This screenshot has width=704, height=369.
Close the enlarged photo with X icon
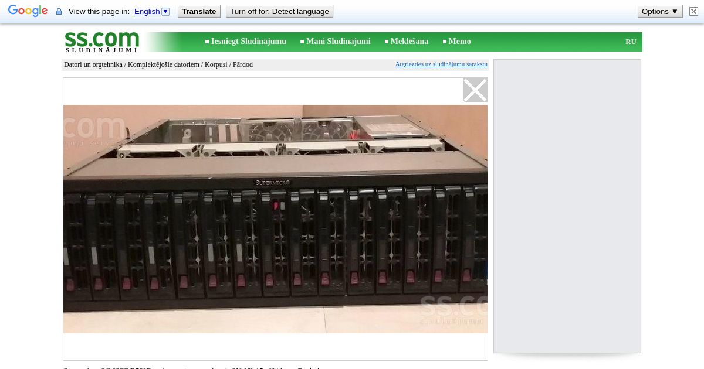pyautogui.click(x=475, y=90)
